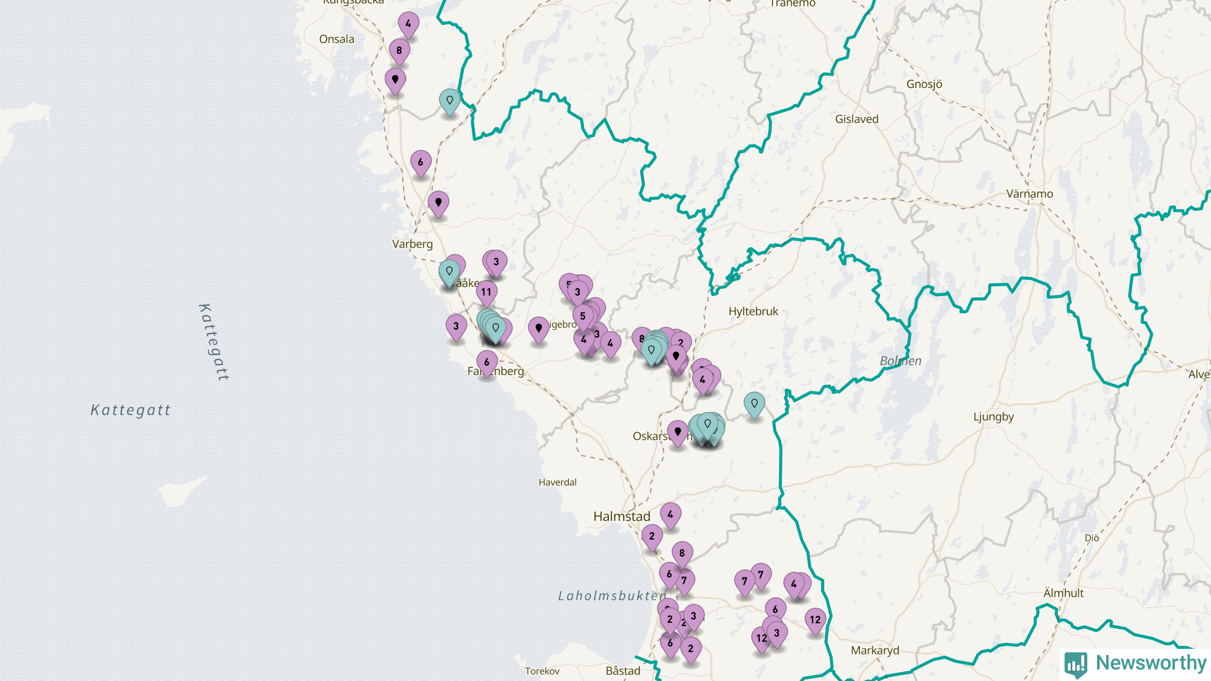Click the Älmhult label
This screenshot has height=681, width=1211.
coord(1063,593)
